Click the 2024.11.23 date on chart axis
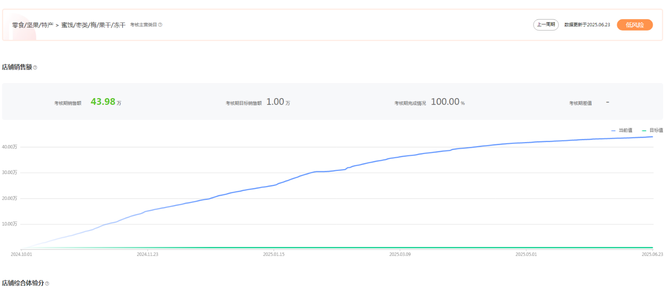Image resolution: width=666 pixels, height=289 pixels. (147, 254)
